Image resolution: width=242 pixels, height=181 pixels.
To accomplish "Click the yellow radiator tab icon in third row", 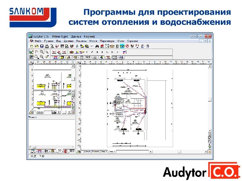I will [x=62, y=57].
